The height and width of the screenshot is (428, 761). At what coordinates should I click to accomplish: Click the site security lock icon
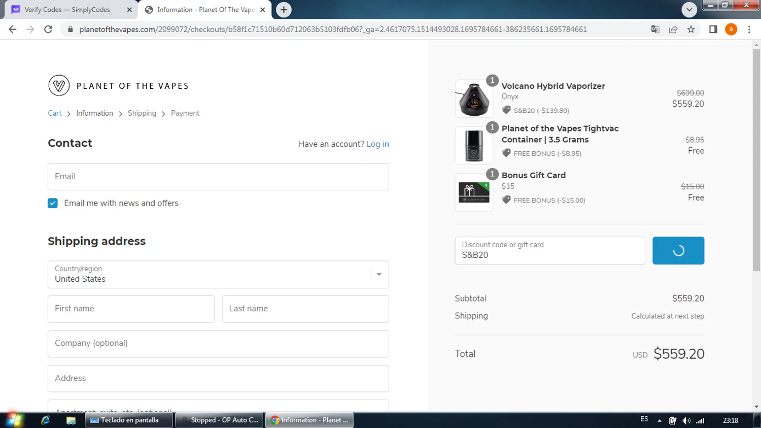tap(71, 29)
